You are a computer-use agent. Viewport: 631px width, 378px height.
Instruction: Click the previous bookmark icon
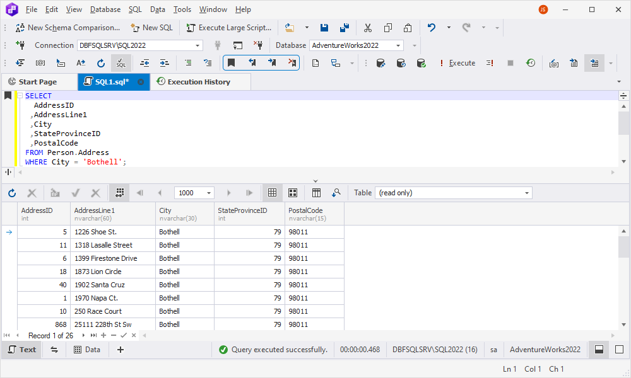[x=252, y=62]
